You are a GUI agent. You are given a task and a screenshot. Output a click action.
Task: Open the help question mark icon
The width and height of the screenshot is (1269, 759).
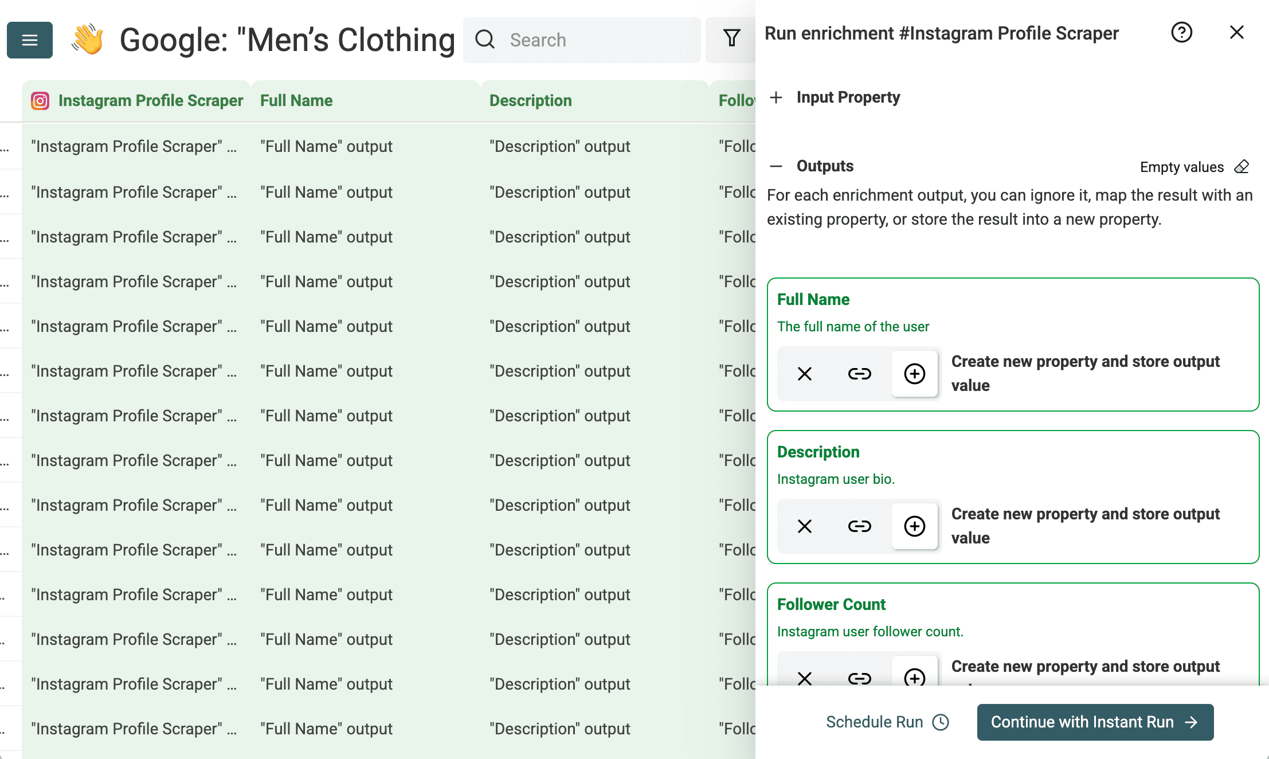(x=1181, y=33)
